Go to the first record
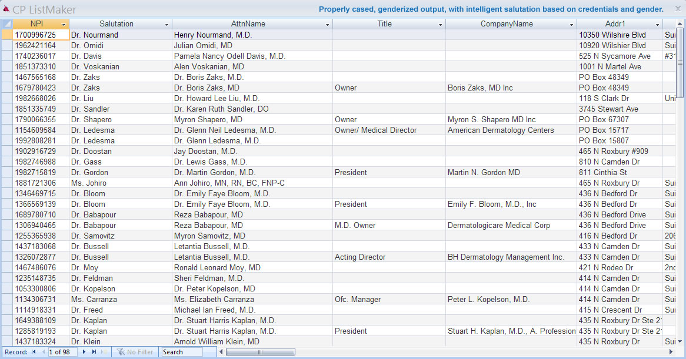 pos(34,352)
